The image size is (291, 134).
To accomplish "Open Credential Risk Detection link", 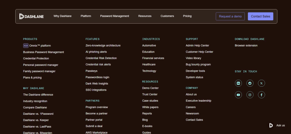I will (101, 58).
